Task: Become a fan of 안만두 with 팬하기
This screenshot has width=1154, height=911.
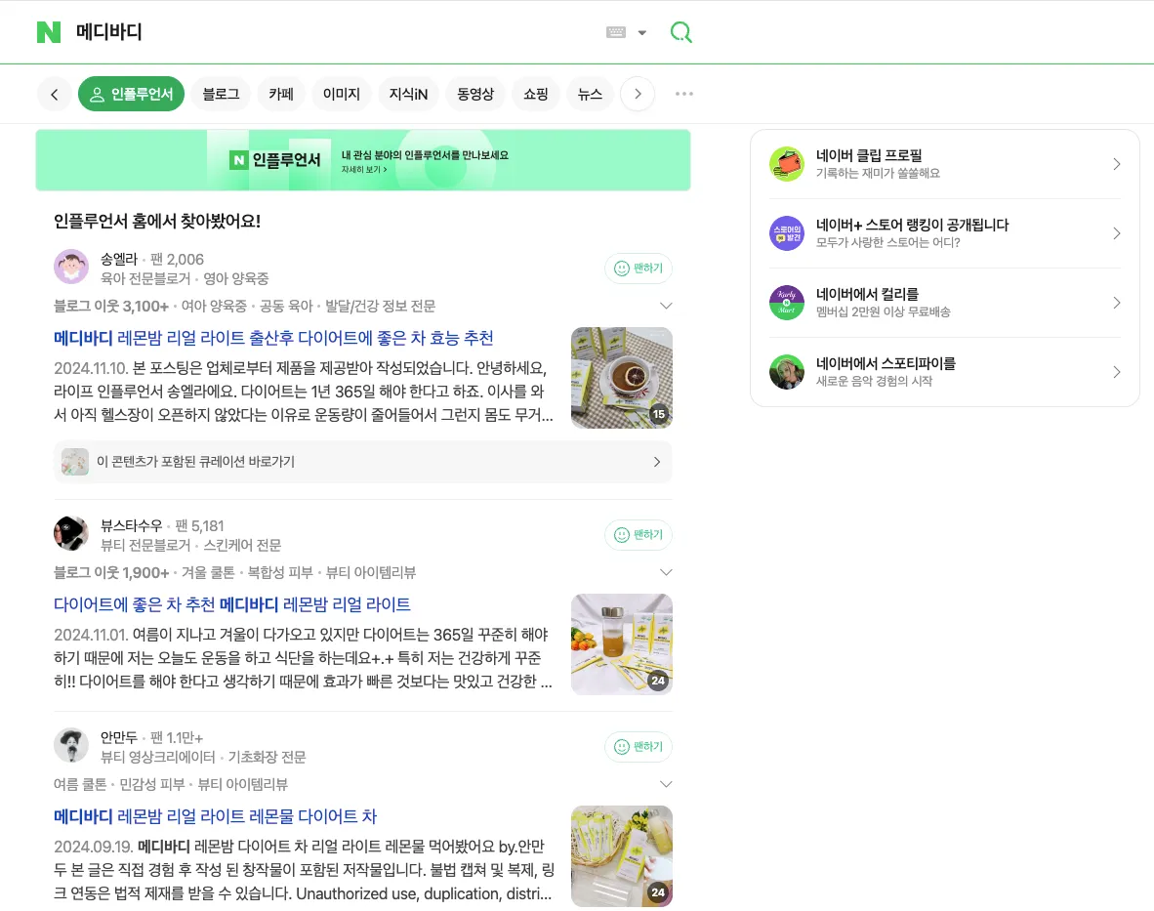Action: pyautogui.click(x=639, y=747)
